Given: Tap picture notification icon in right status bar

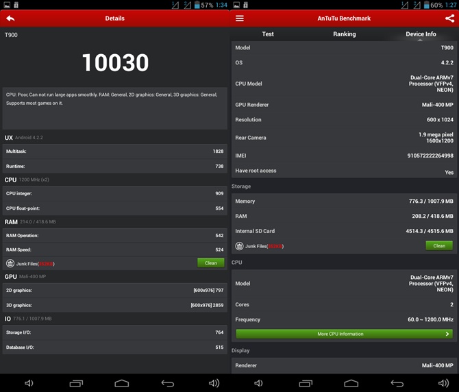Looking at the screenshot, I should click(x=236, y=5).
